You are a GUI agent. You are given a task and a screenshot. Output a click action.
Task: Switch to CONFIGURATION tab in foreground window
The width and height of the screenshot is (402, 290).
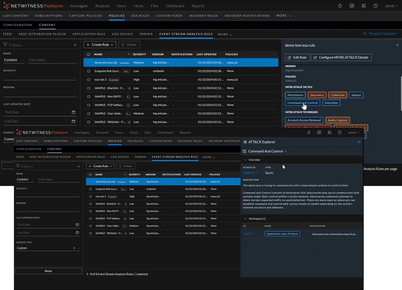(x=28, y=149)
